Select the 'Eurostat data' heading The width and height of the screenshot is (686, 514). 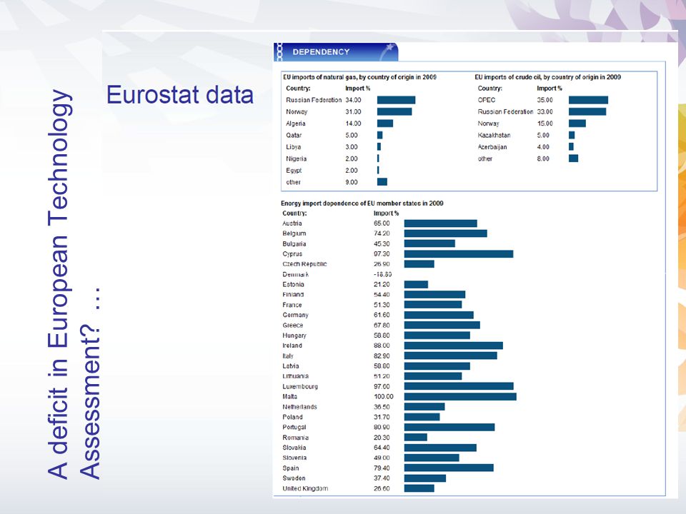(180, 95)
